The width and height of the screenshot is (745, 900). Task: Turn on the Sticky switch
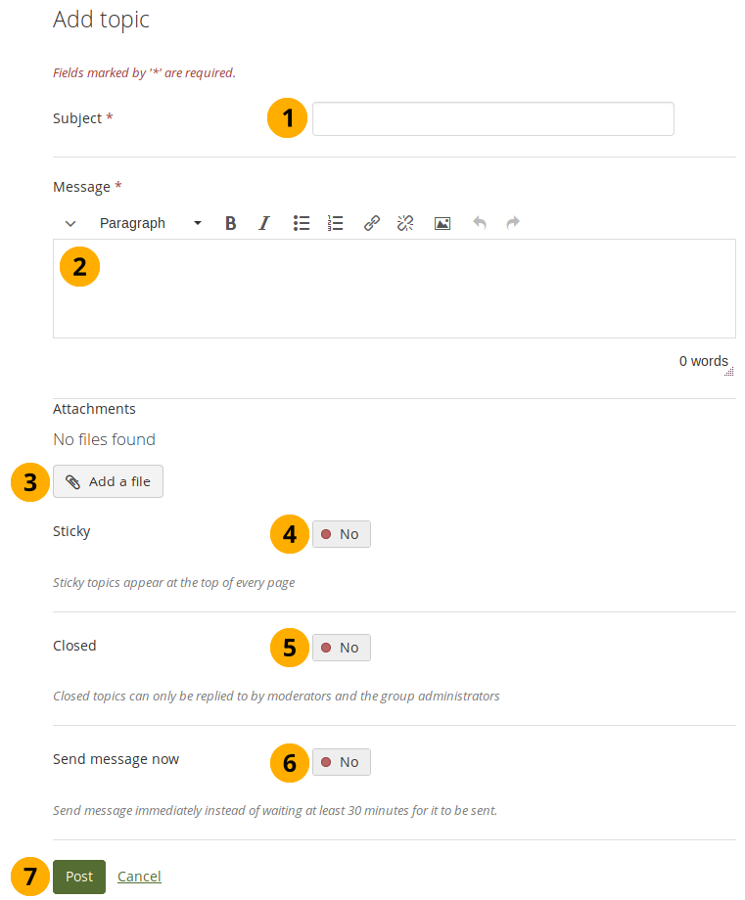(x=341, y=534)
